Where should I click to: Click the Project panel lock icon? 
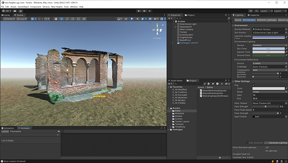pyautogui.click(x=226, y=80)
